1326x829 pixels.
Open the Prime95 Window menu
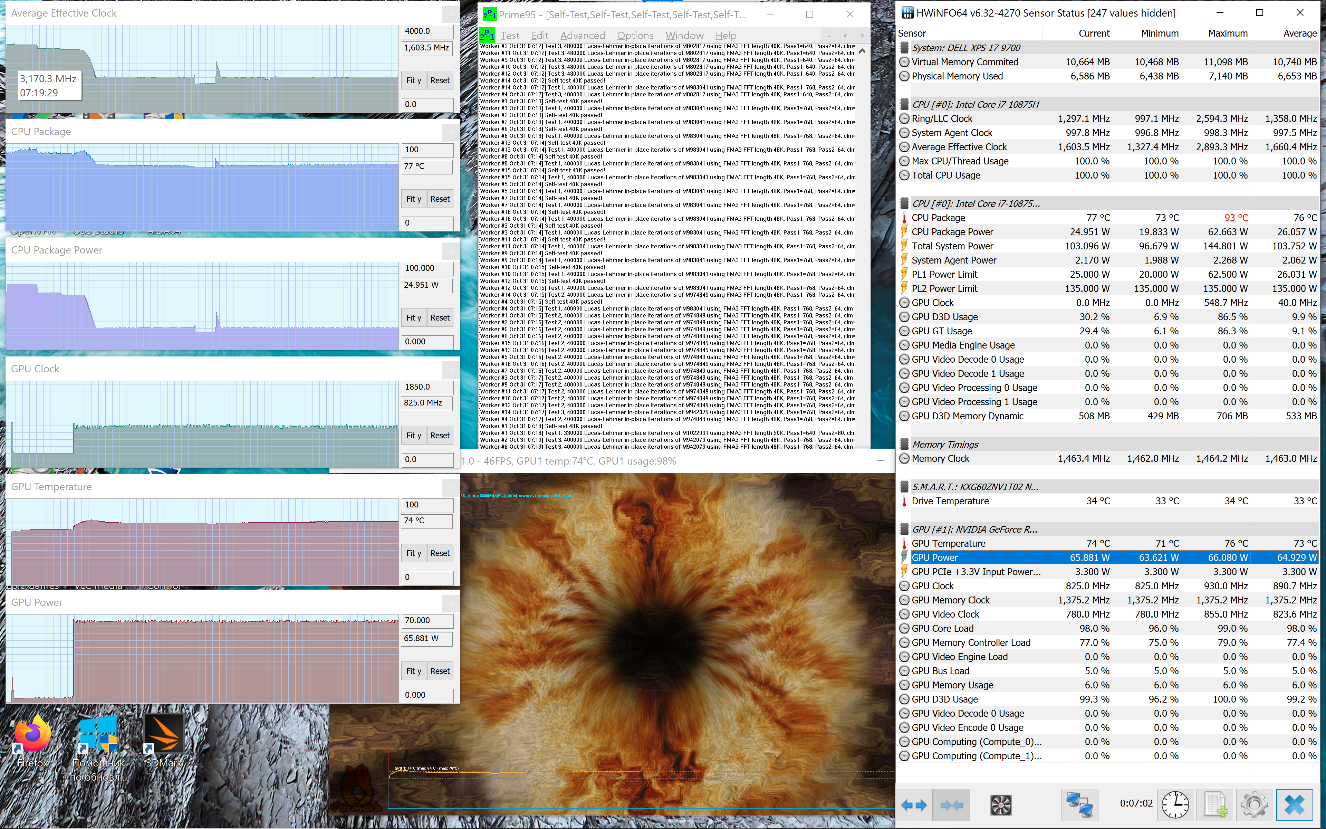[x=684, y=35]
